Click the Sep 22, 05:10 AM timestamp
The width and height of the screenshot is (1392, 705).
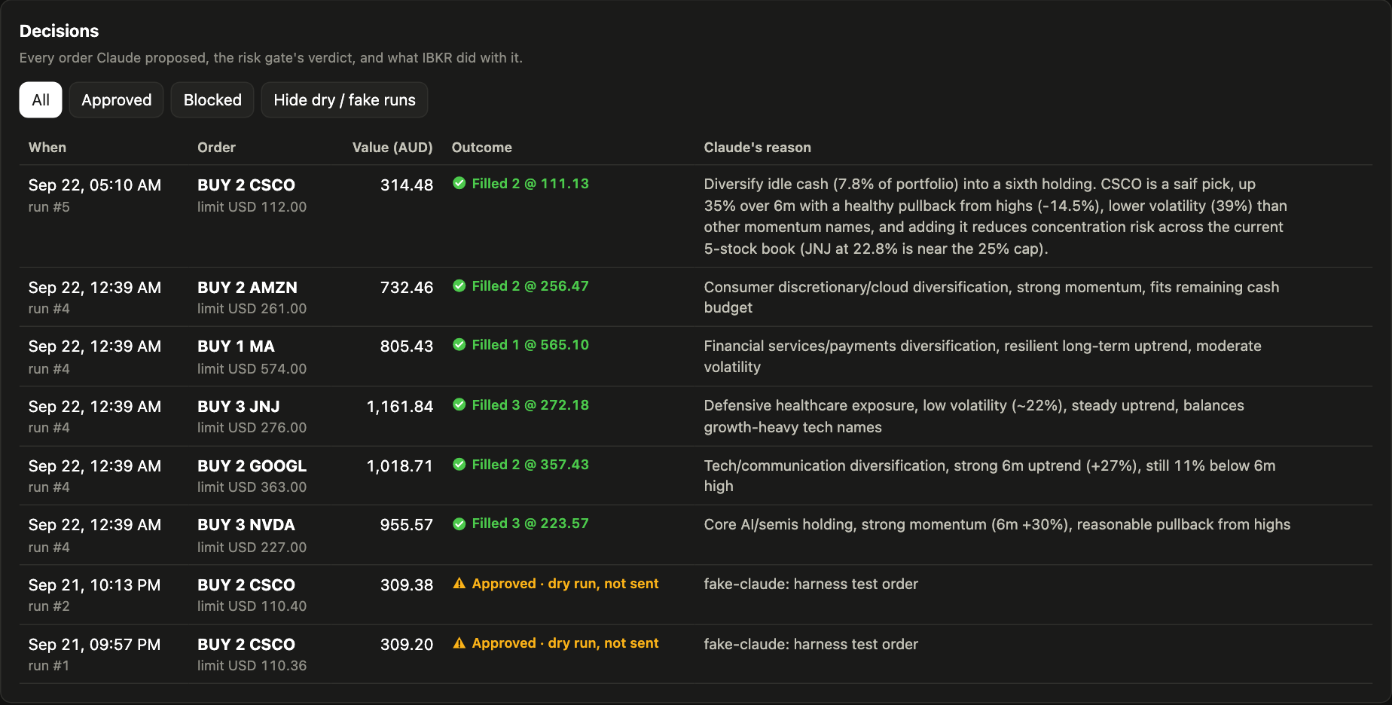click(95, 185)
